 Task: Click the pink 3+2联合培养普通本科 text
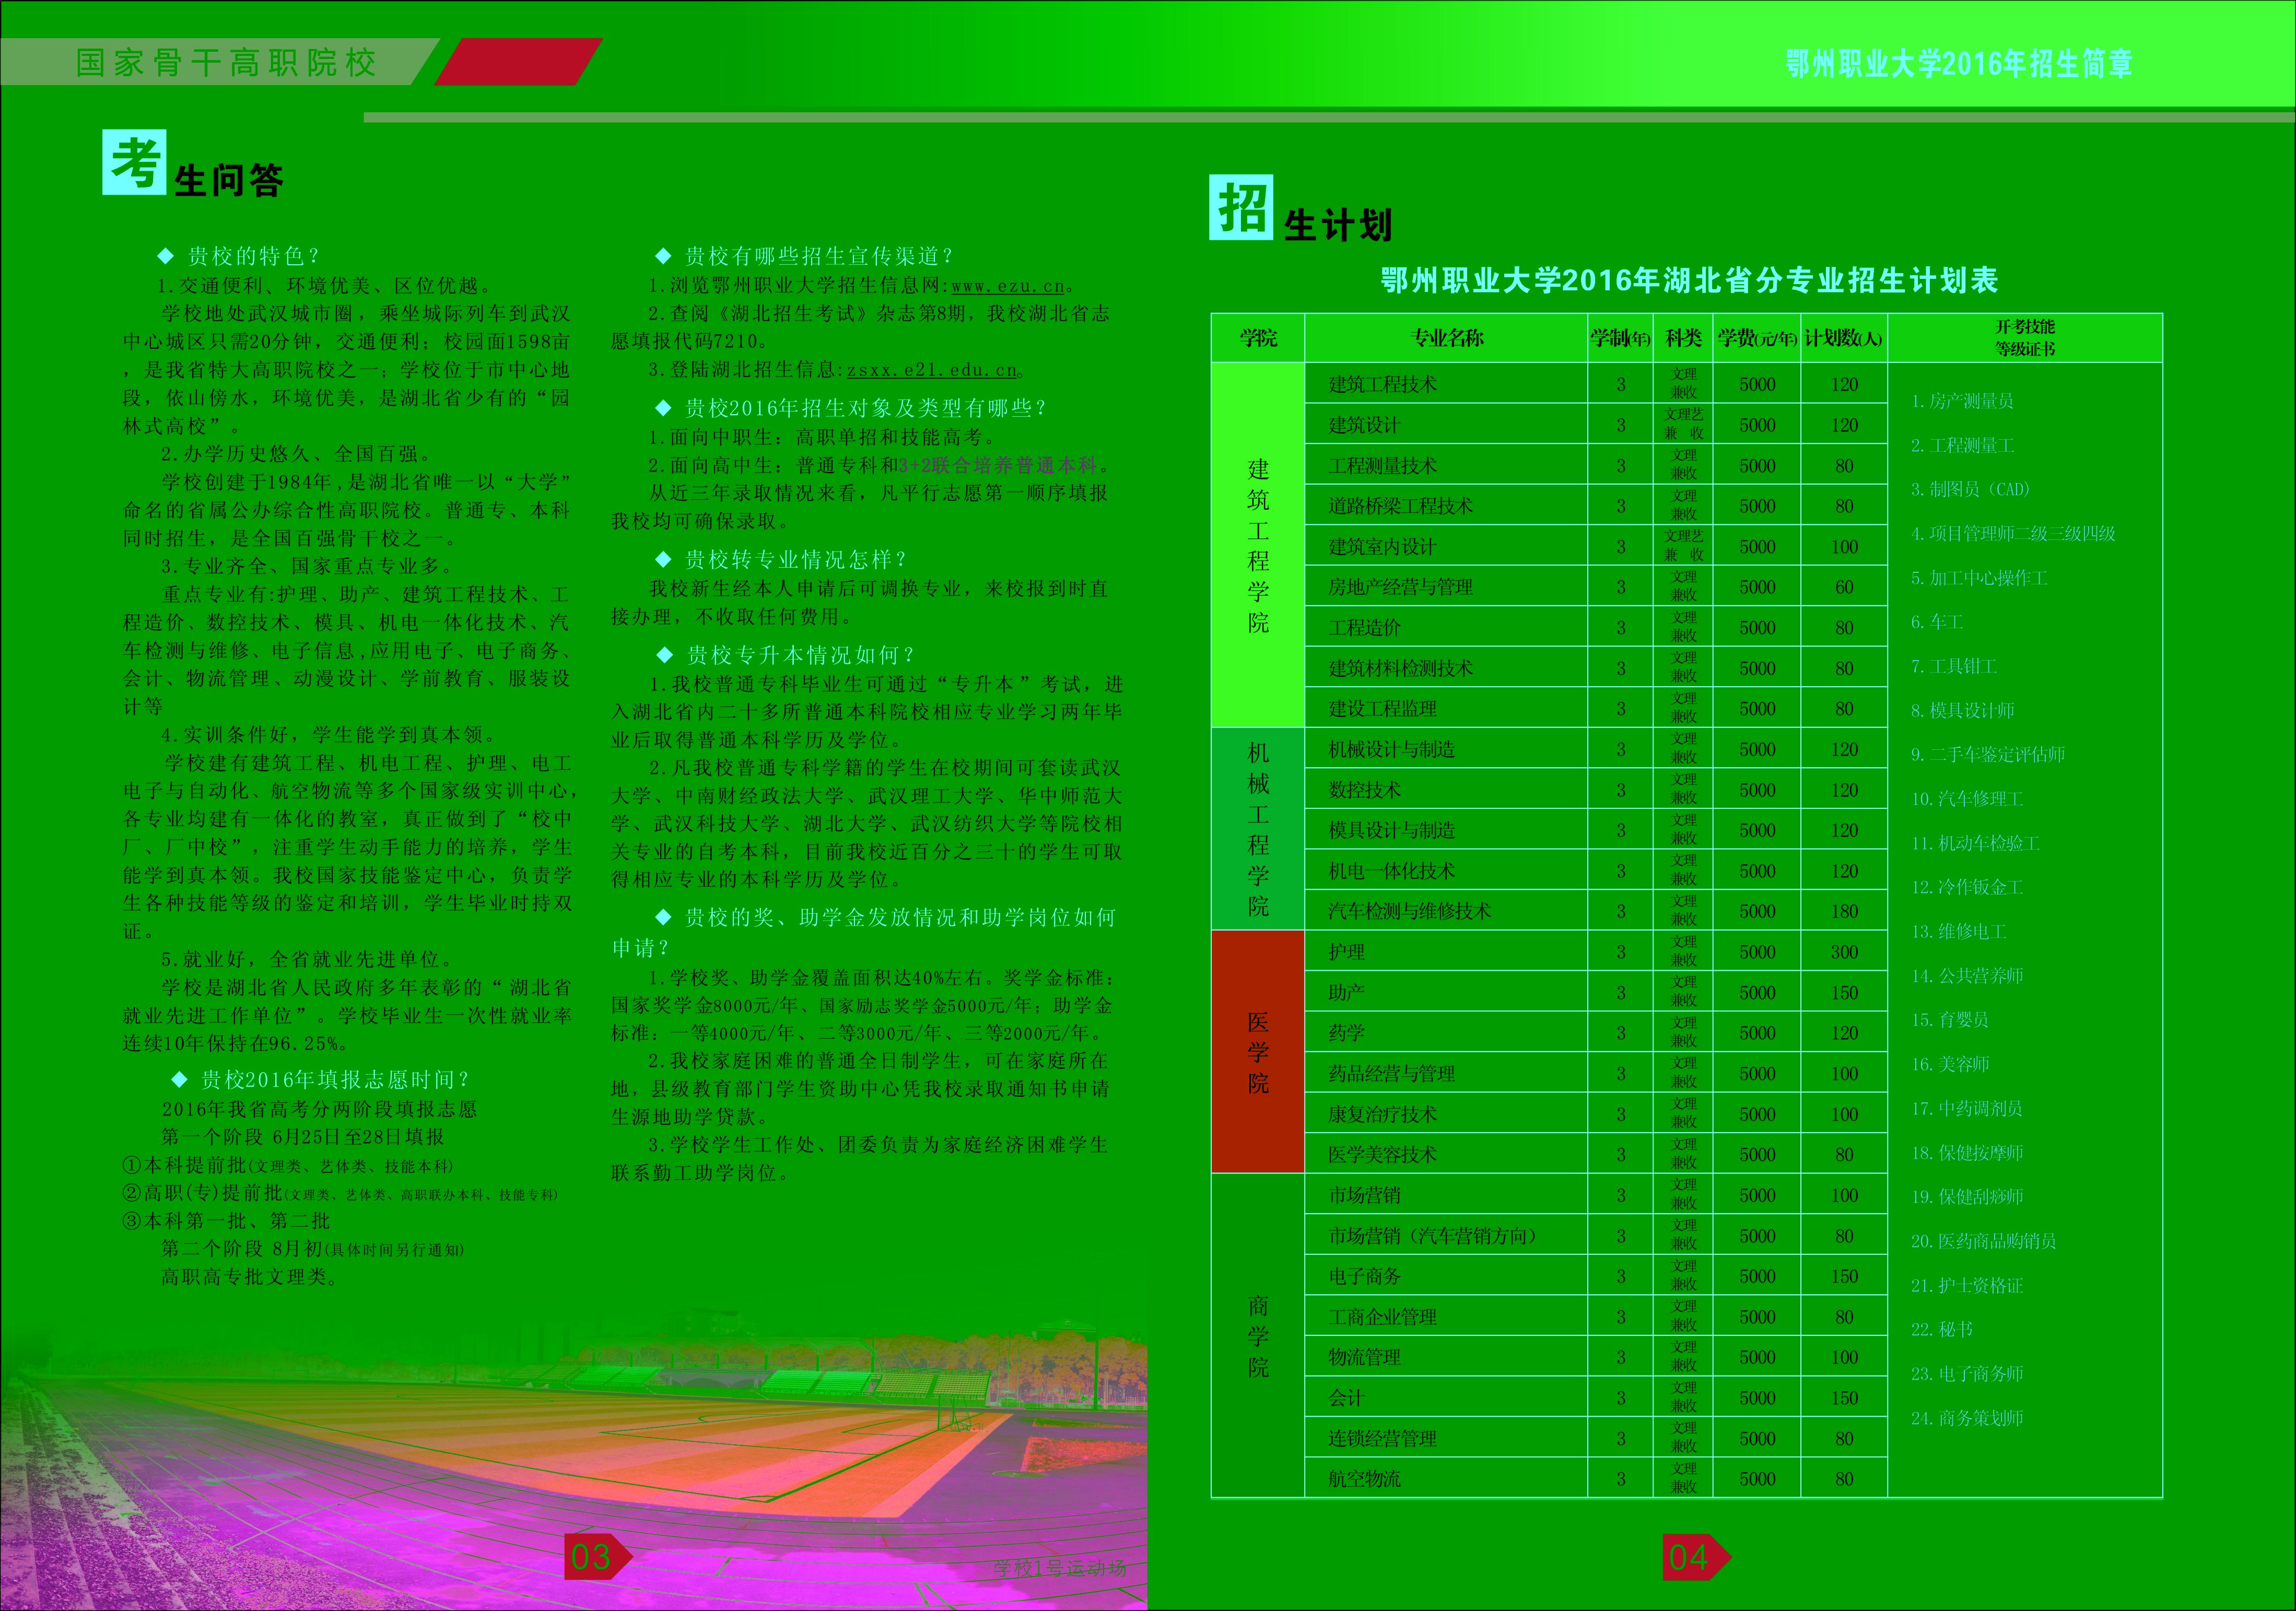click(997, 465)
